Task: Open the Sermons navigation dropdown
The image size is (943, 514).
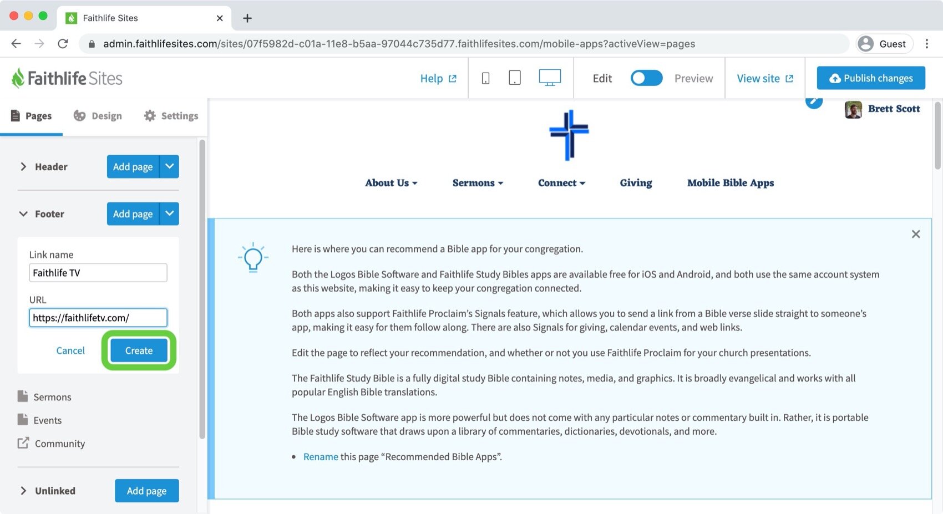Action: (x=478, y=183)
